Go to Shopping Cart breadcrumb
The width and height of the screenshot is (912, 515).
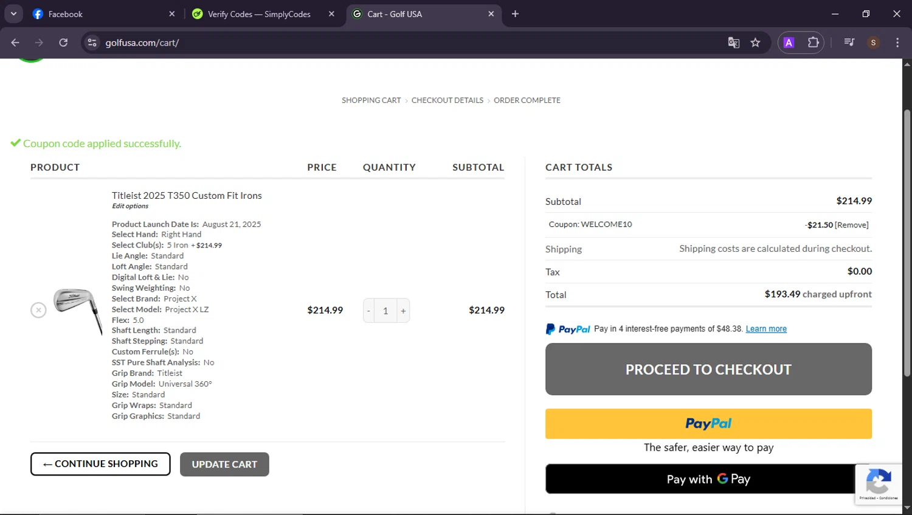371,100
